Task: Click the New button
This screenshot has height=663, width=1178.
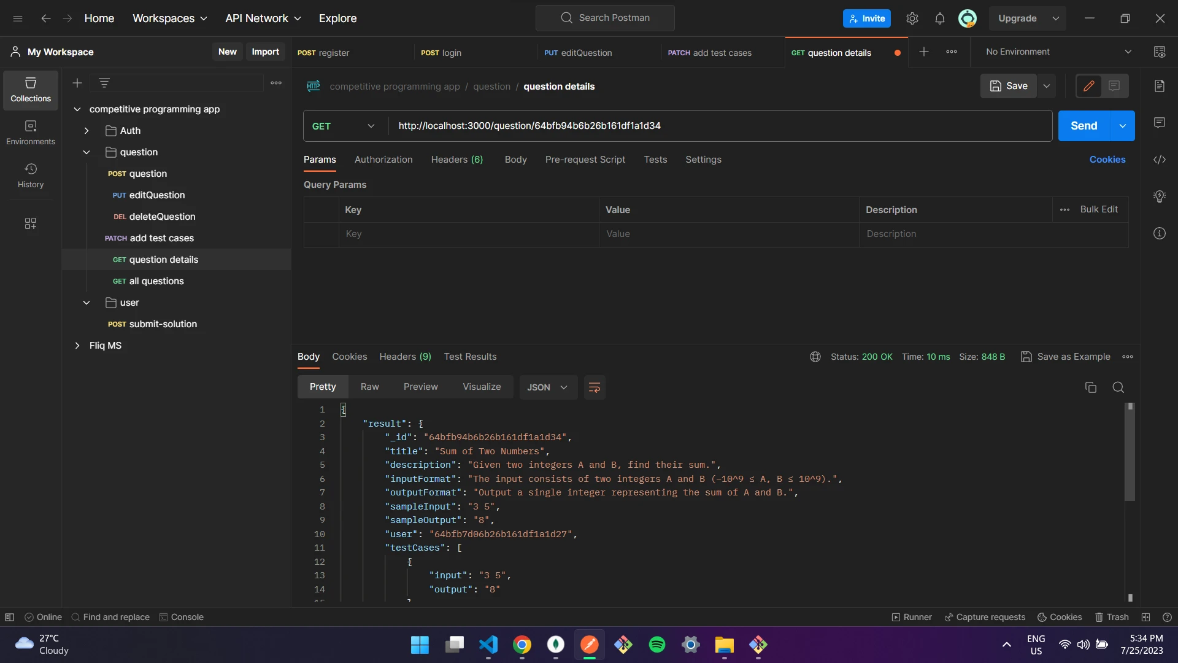Action: tap(228, 52)
